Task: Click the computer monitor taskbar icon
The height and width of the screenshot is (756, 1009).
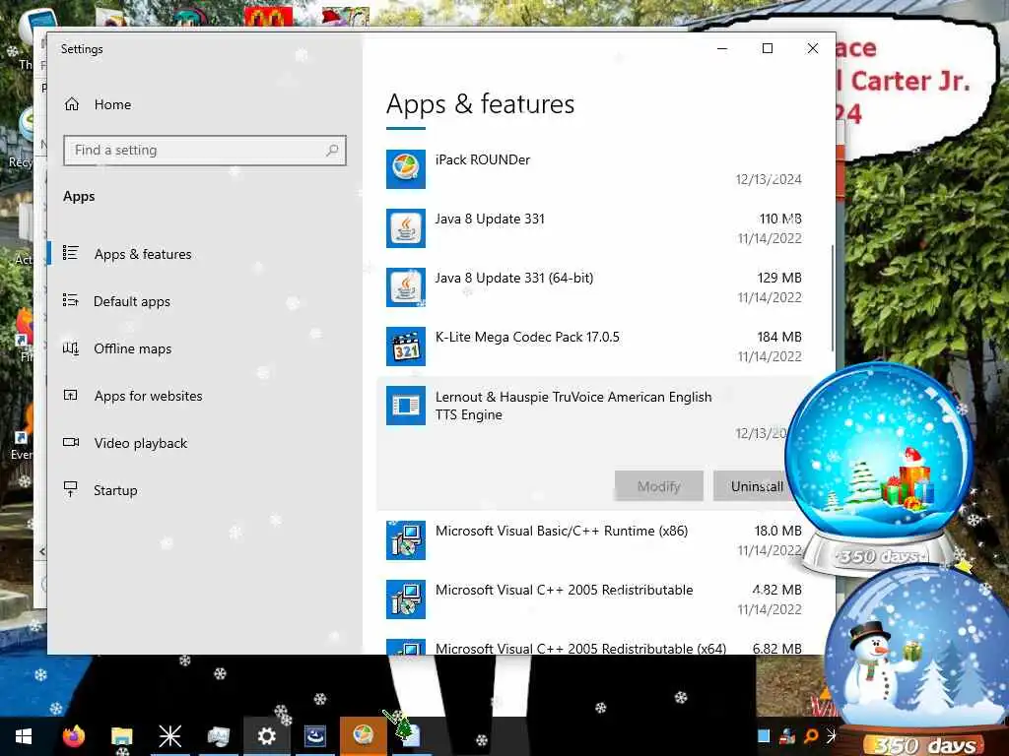Action: pos(218,736)
